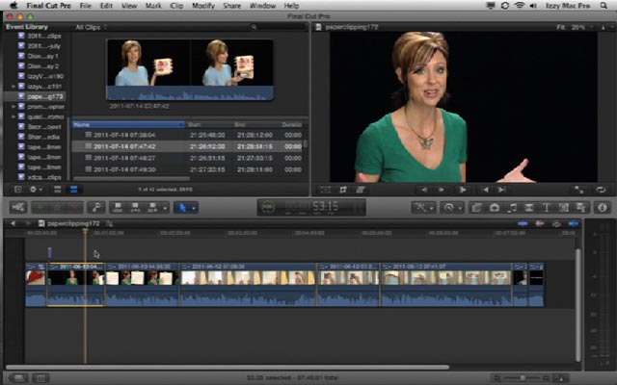Choose the Select arrow tool
This screenshot has width=617, height=385.
coord(182,207)
